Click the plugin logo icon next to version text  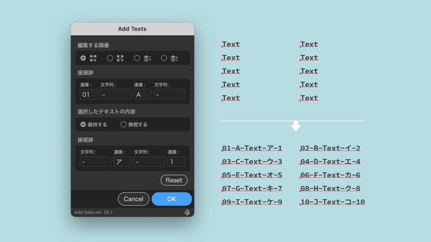187,212
